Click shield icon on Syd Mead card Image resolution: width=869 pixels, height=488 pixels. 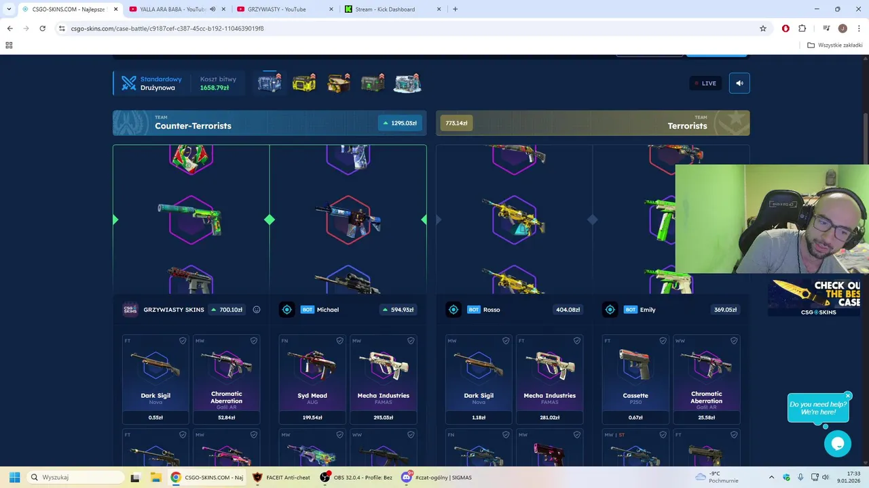(339, 341)
